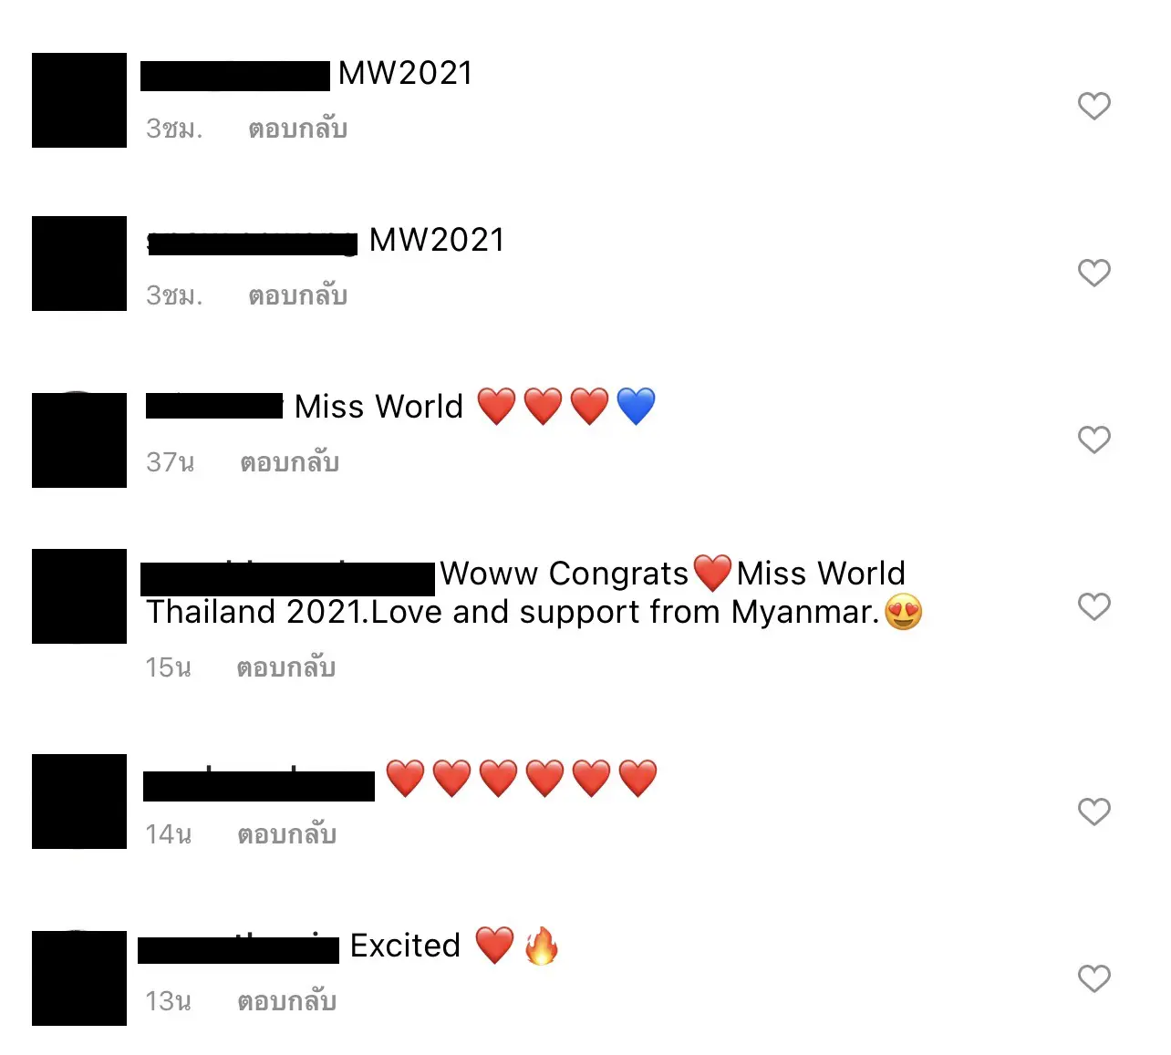Like the Miss World hearts comment
The image size is (1171, 1055).
[1093, 440]
